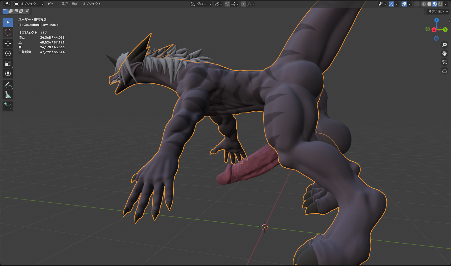Screen dimensions: 451x266
Task: Toggle camera view in navigation controls
Action: pos(444,62)
